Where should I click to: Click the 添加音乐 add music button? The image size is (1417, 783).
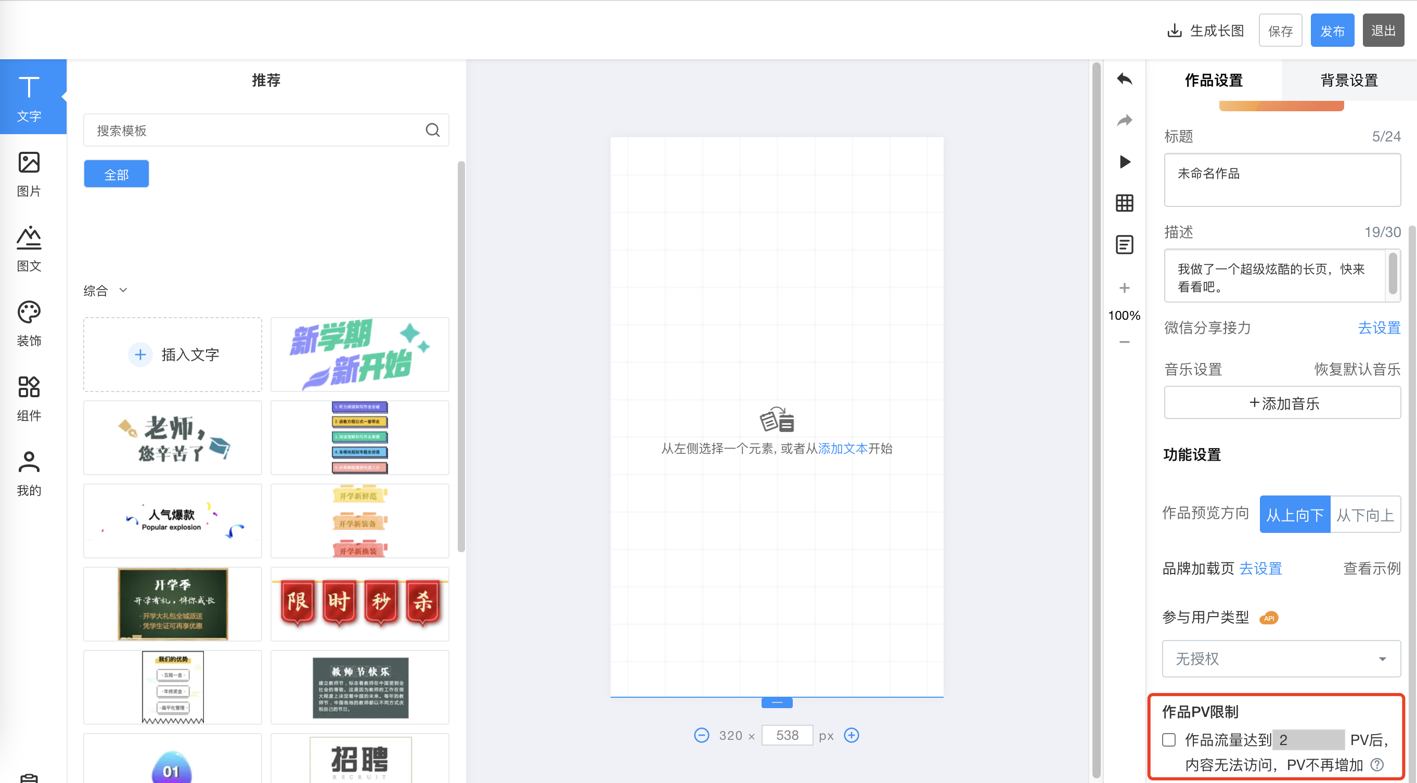click(1282, 402)
